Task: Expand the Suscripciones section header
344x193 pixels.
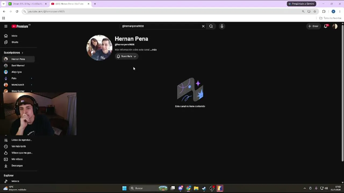Action: 13,53
